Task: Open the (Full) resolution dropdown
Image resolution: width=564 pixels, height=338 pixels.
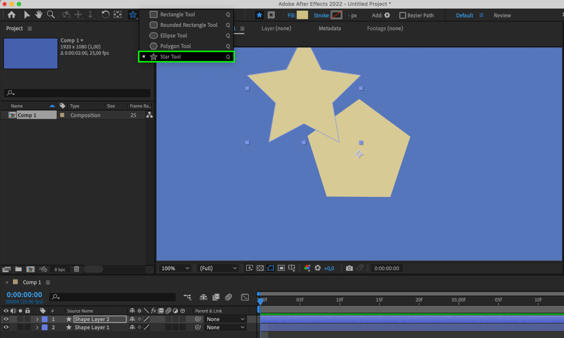Action: [218, 268]
